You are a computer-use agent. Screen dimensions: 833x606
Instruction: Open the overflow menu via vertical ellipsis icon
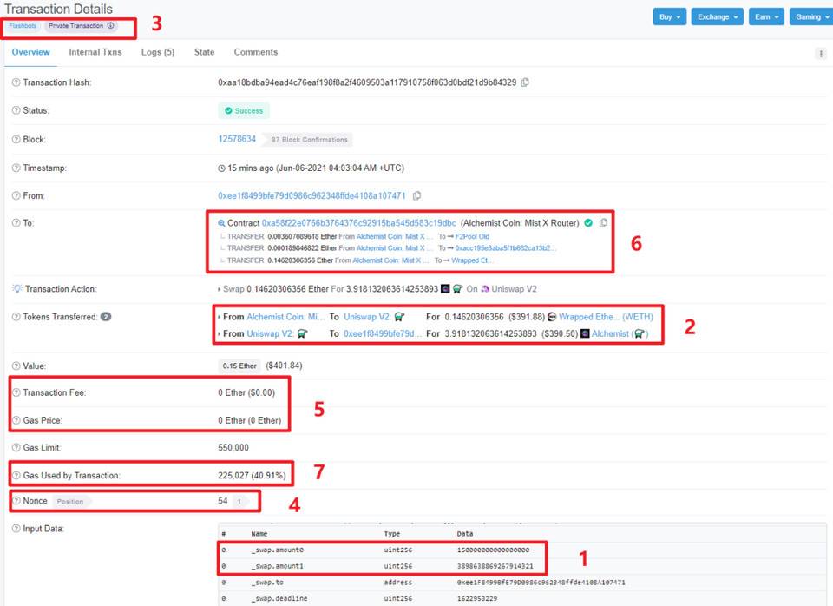(820, 54)
